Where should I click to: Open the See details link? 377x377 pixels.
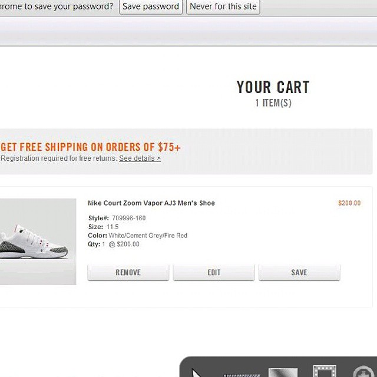click(x=140, y=158)
